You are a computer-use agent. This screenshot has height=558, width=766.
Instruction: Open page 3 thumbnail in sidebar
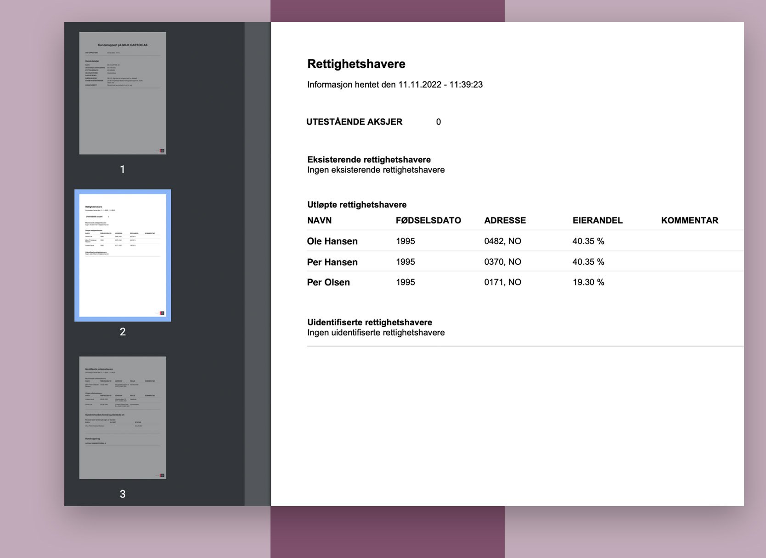pyautogui.click(x=123, y=418)
